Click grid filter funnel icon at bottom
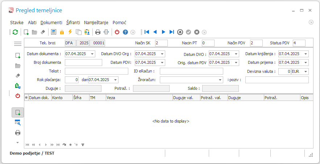Image resolution: width=320 pixels, height=164 pixels. tap(83, 145)
